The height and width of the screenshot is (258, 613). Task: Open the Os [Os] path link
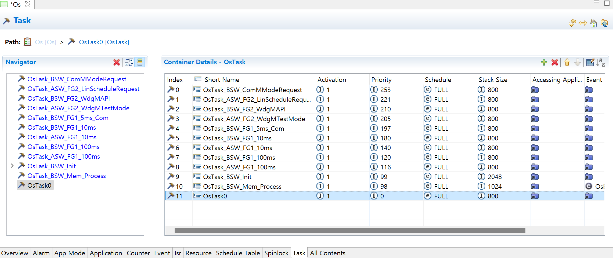(46, 42)
